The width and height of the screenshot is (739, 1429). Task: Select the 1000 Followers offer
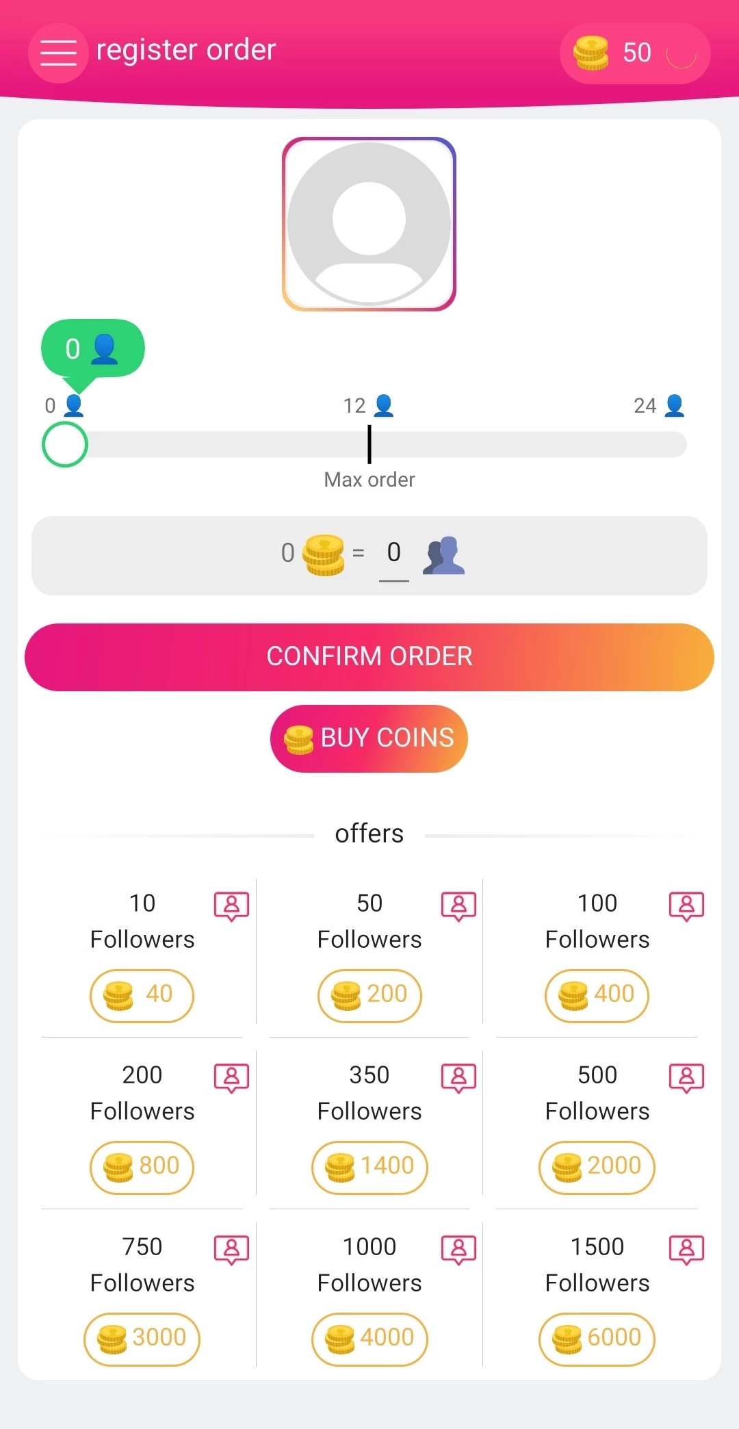369,1264
